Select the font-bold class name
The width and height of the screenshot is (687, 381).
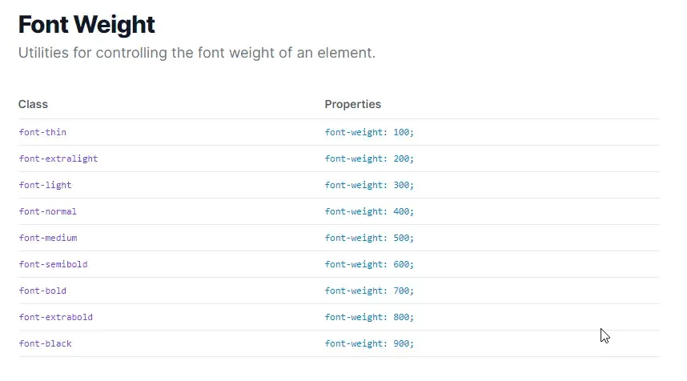42,291
